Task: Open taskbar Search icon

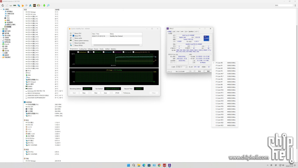Action: pyautogui.click(x=133, y=165)
